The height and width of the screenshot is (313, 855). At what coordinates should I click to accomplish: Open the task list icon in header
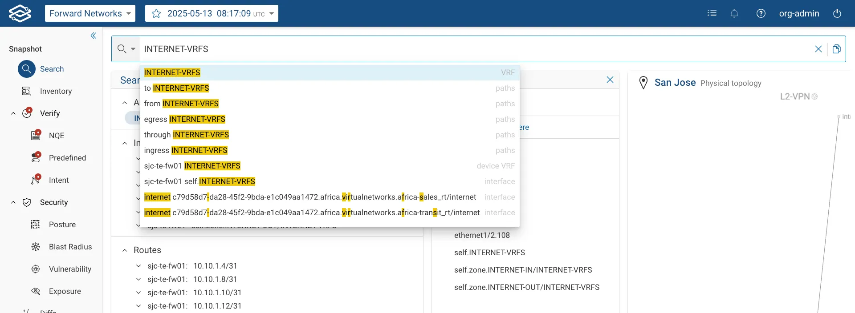point(712,13)
